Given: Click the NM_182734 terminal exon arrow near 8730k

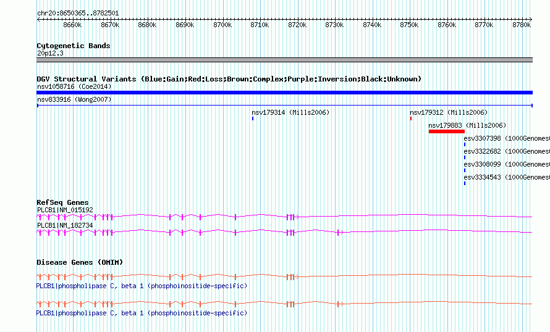Looking at the screenshot, I should [339, 233].
